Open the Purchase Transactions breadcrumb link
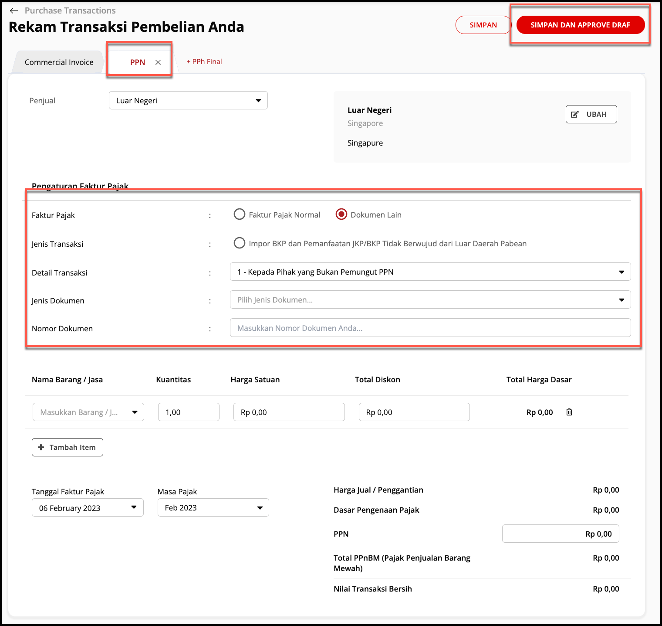The width and height of the screenshot is (662, 626). click(70, 10)
